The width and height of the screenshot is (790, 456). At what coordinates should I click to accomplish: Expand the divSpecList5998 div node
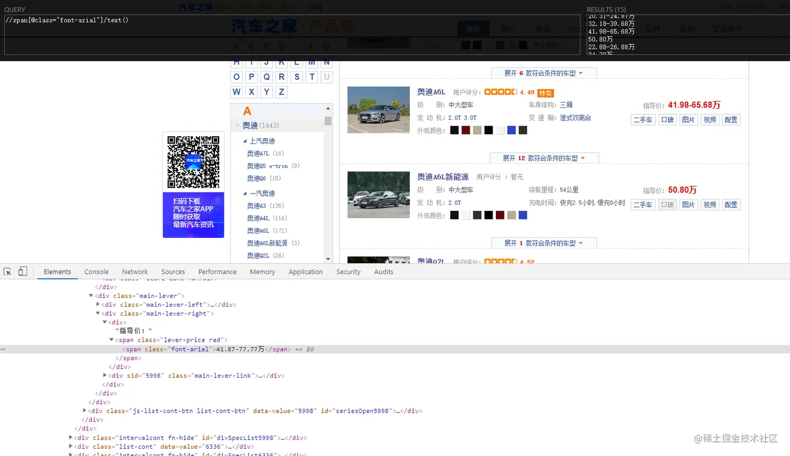click(71, 437)
